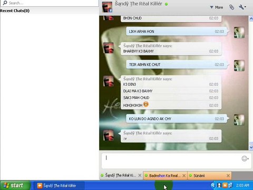This screenshot has height=190, width=253.
Task: Click the tray icon left of orange N
Action: tap(219, 185)
